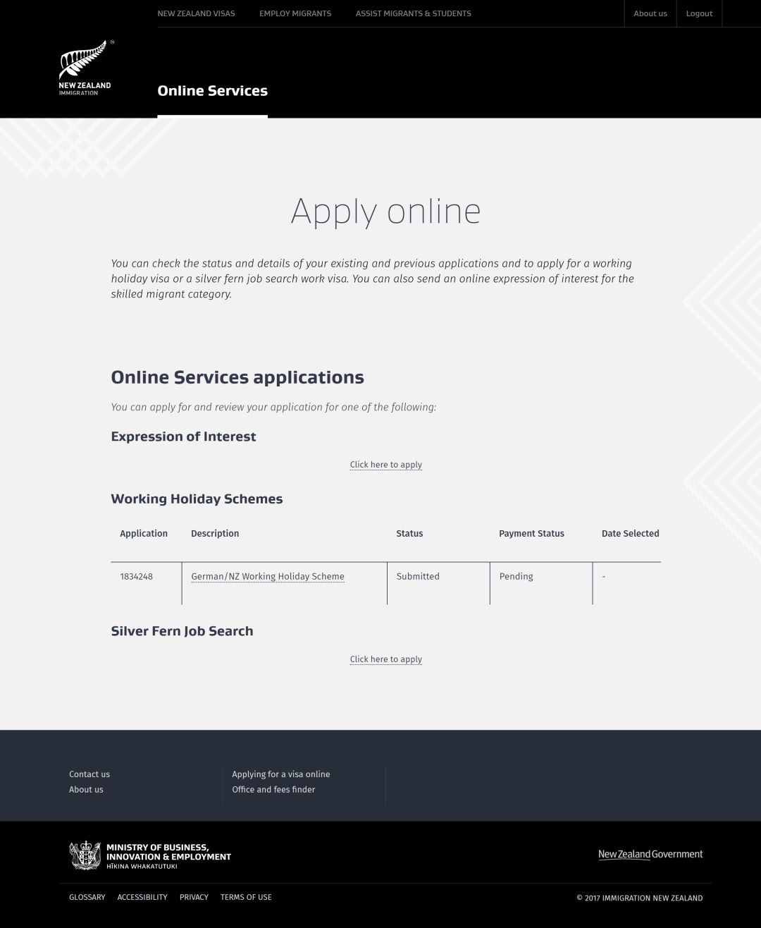
Task: Open the Accessibility page
Action: 142,898
